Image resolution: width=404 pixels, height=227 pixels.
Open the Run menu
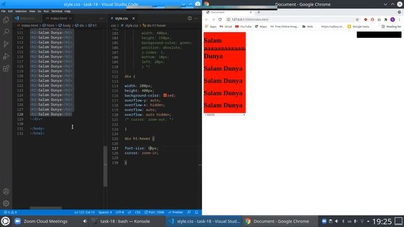point(46,11)
